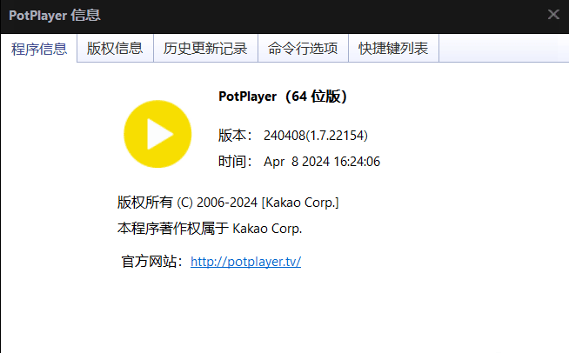The image size is (569, 353).
Task: Click the PotPlayer 信息 window title
Action: click(x=55, y=16)
